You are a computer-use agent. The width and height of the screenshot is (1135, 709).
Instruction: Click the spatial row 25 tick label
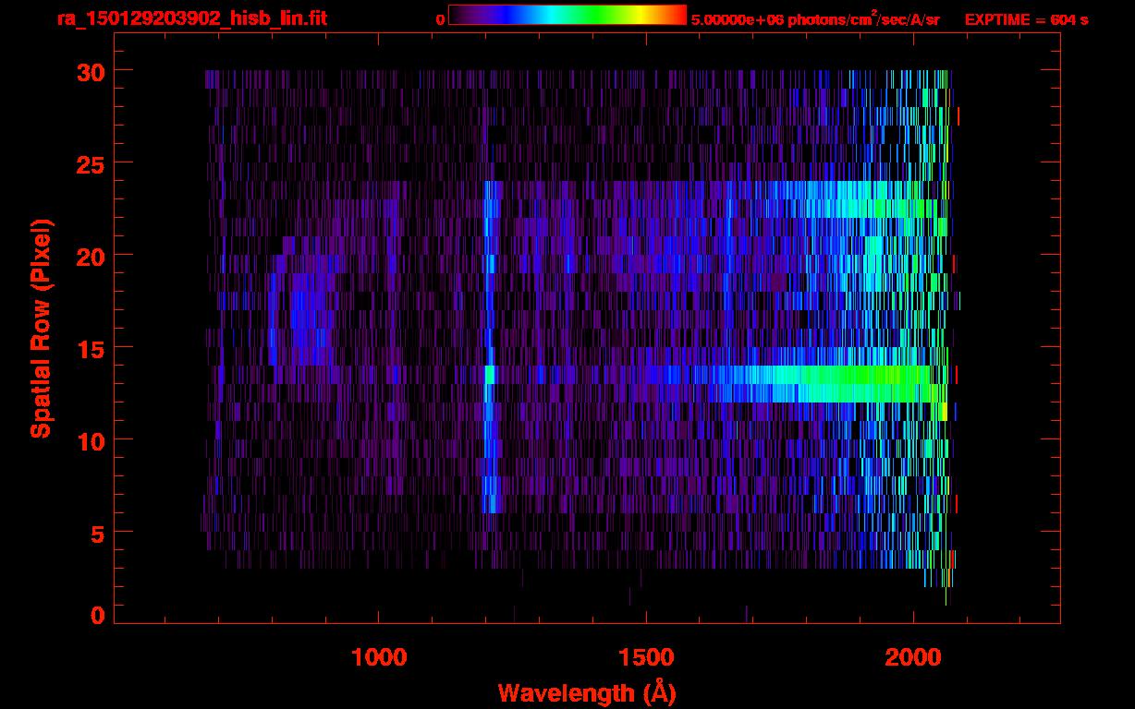pos(91,163)
